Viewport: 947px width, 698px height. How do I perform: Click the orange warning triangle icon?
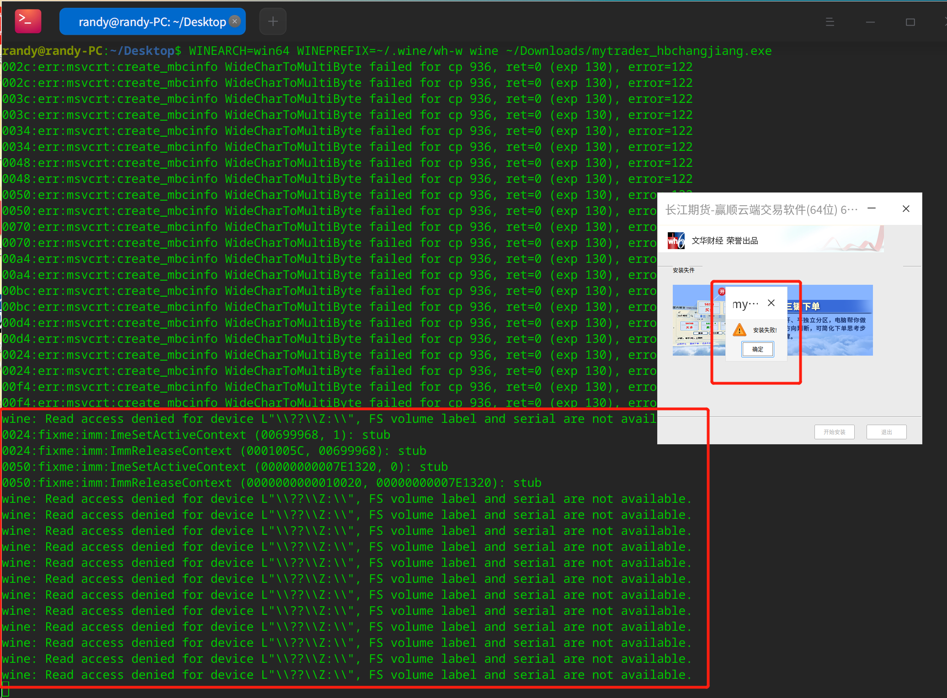(x=739, y=330)
